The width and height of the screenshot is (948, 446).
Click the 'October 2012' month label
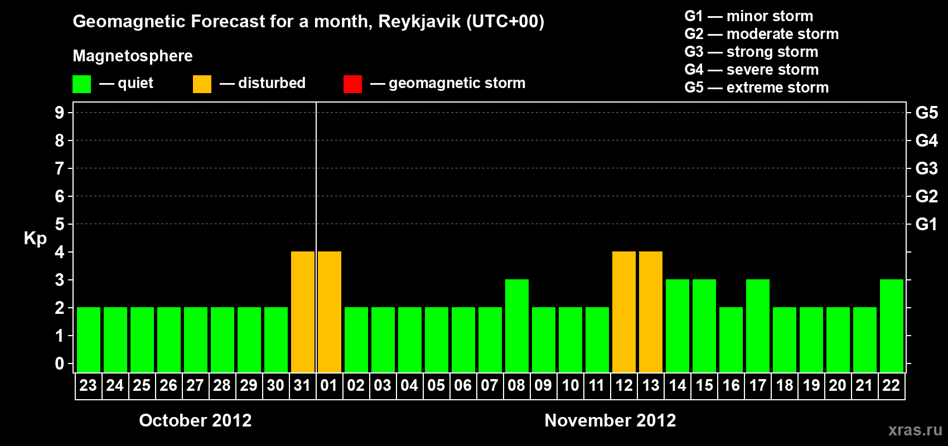195,420
